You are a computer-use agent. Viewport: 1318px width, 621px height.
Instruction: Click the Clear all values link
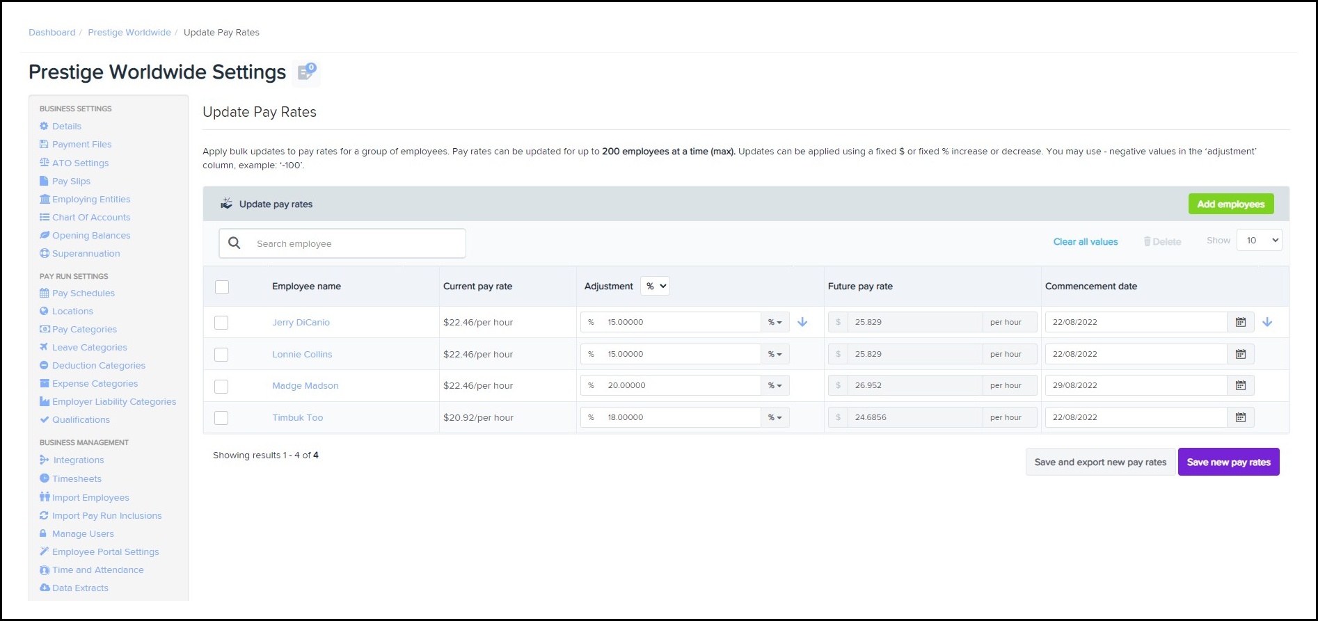click(x=1085, y=242)
